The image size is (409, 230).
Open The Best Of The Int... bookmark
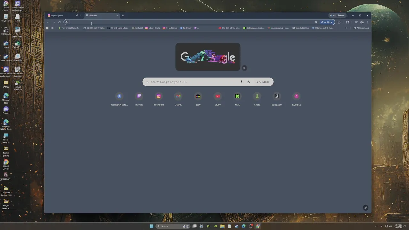tap(229, 28)
